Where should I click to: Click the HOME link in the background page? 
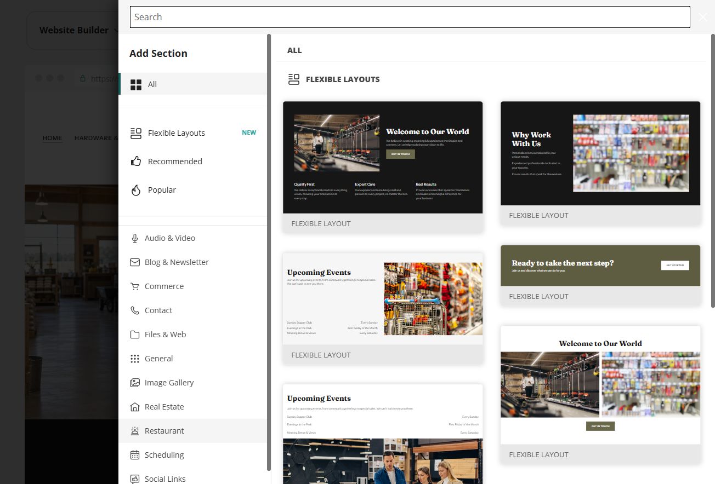pos(53,138)
